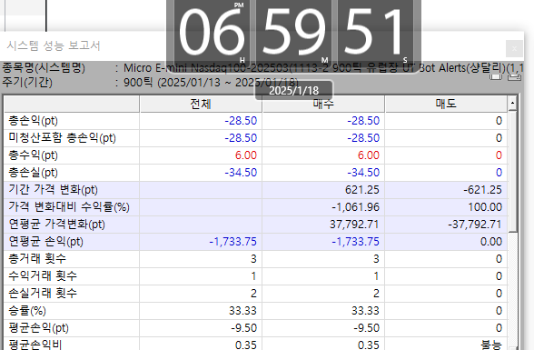Click the minutes flip card showing 59
Screen dimensions: 534x350
point(293,33)
